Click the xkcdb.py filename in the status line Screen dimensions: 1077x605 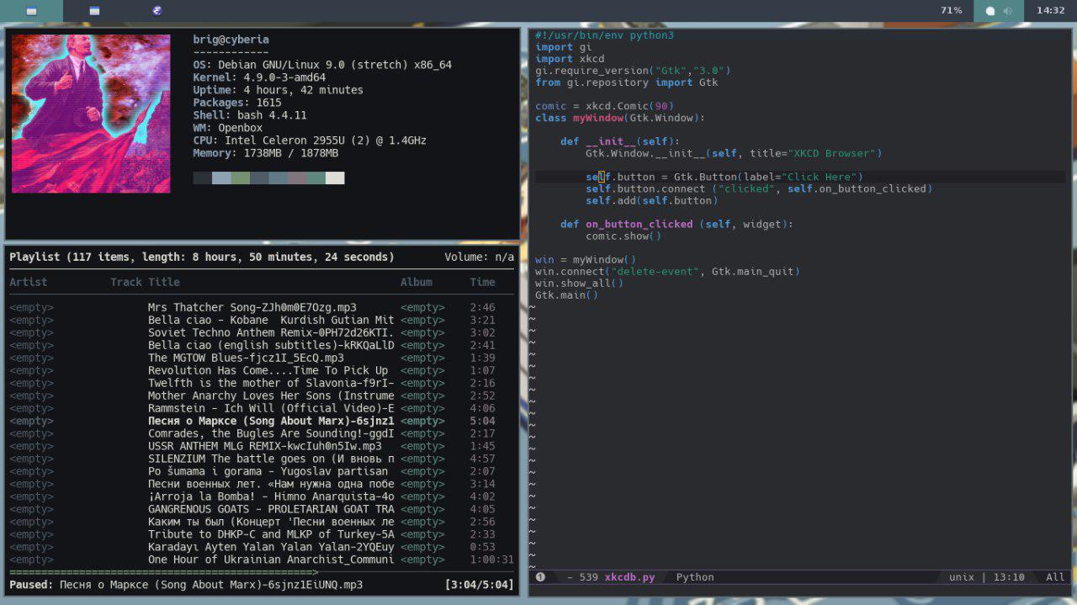click(629, 577)
